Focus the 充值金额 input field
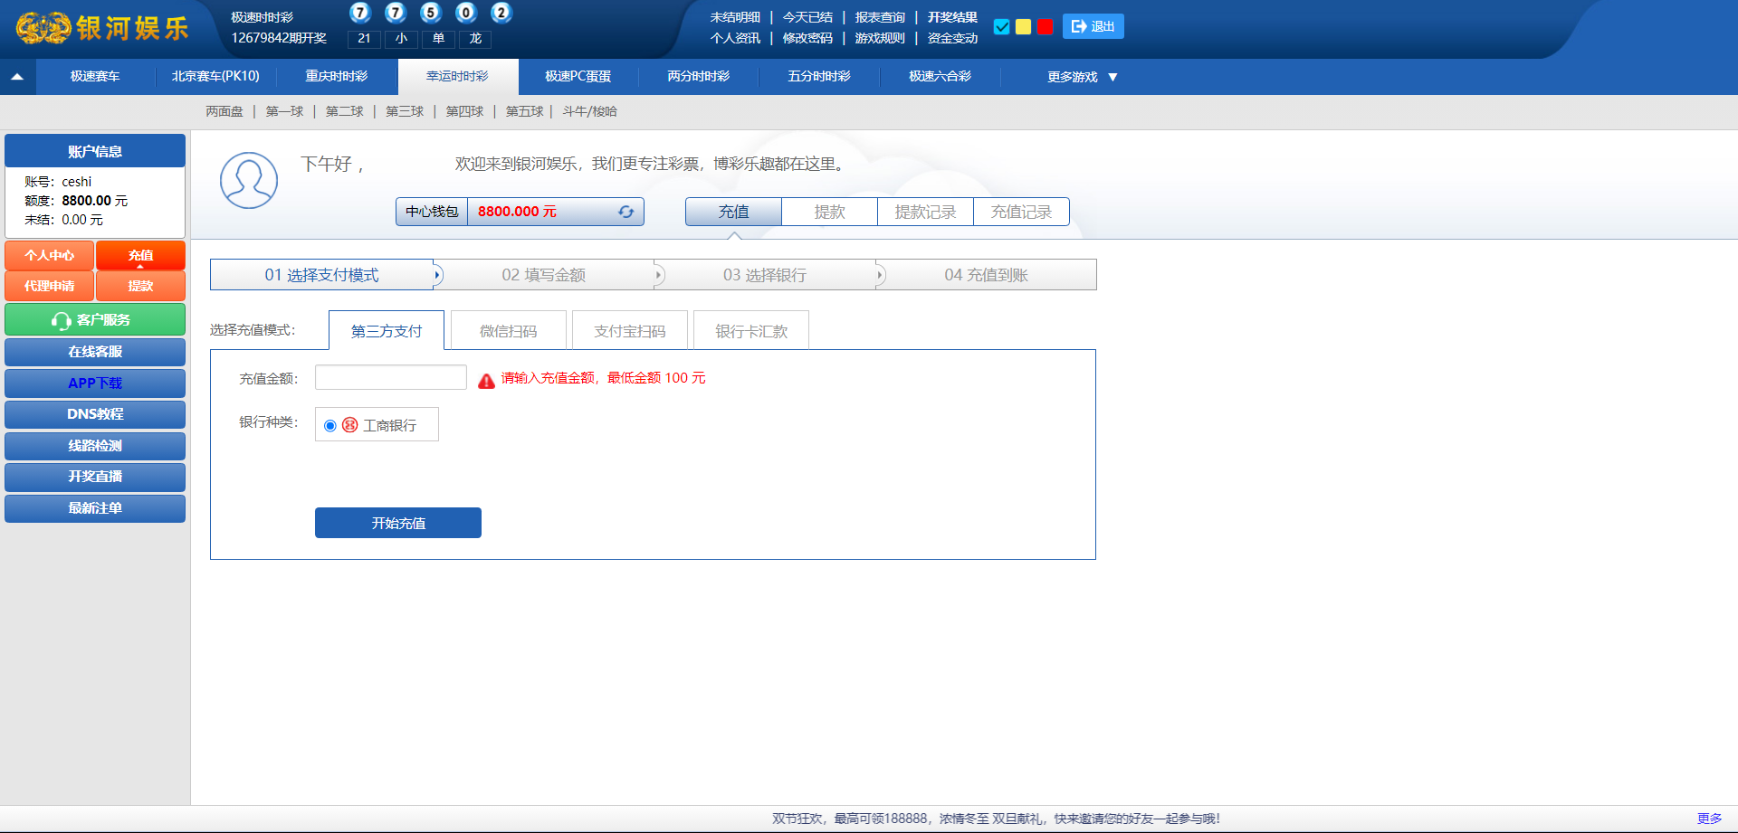The height and width of the screenshot is (833, 1738). pyautogui.click(x=390, y=378)
